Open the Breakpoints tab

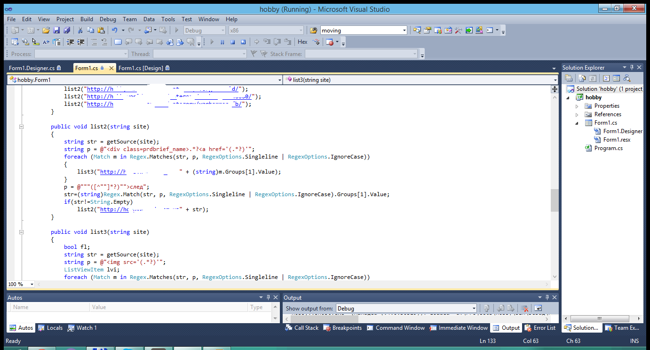click(347, 328)
